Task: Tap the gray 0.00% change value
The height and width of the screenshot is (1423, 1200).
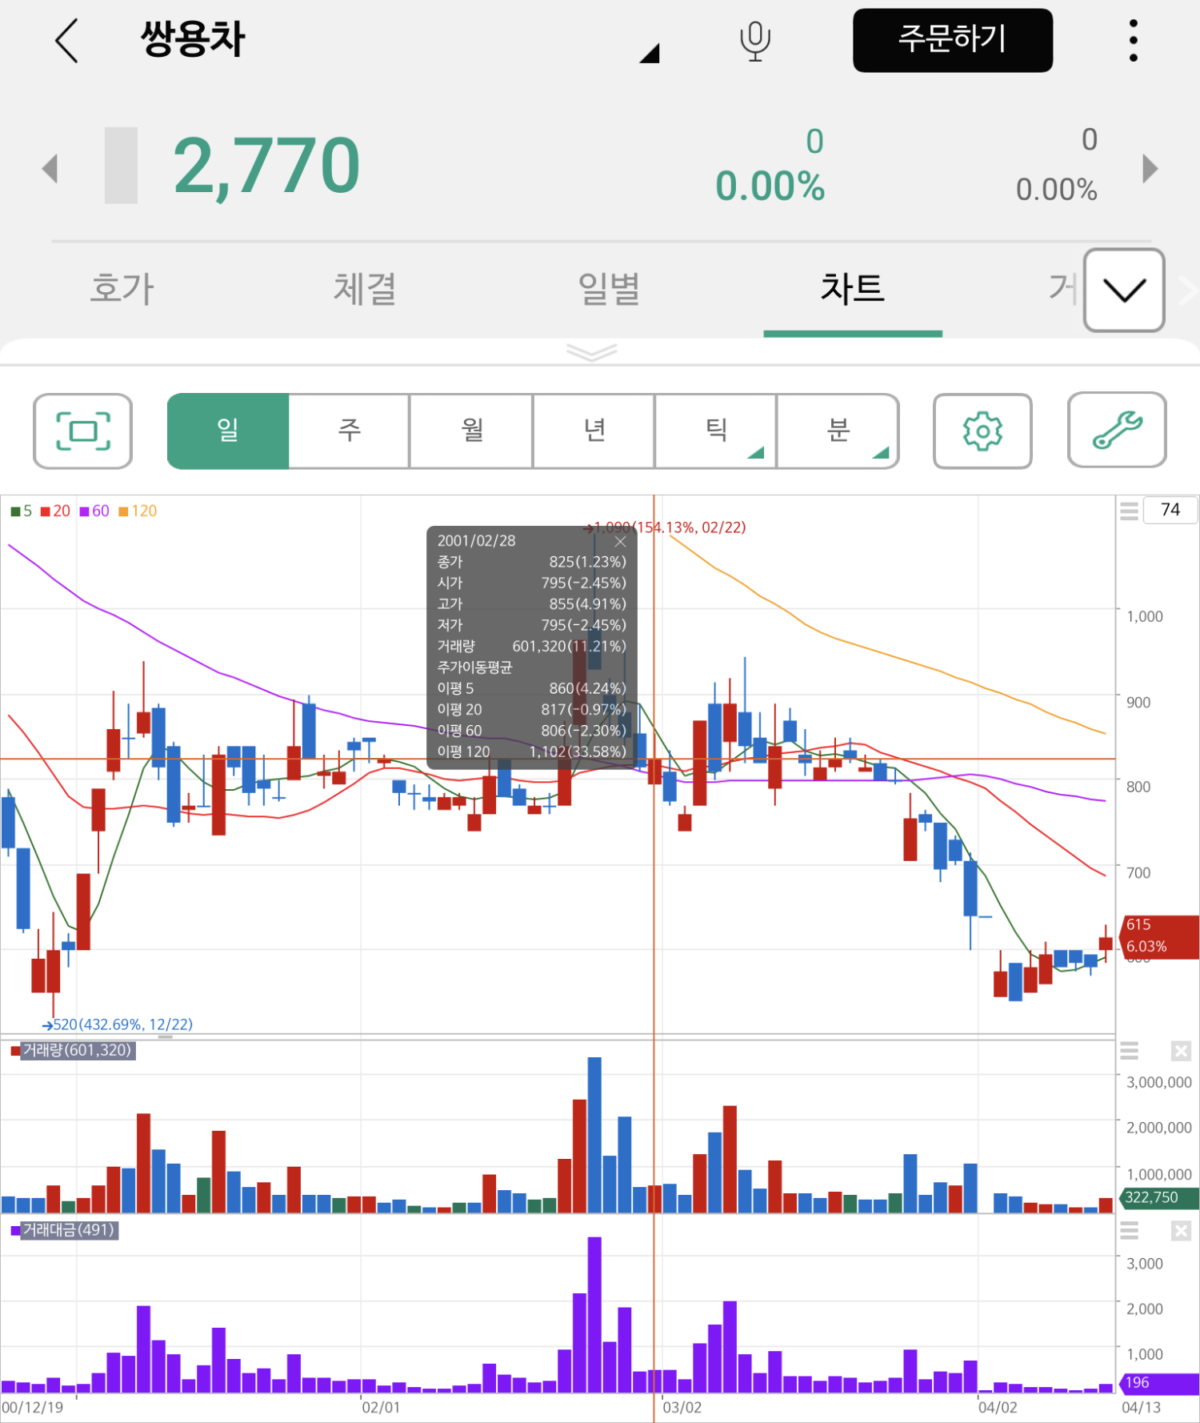Action: coord(1056,190)
